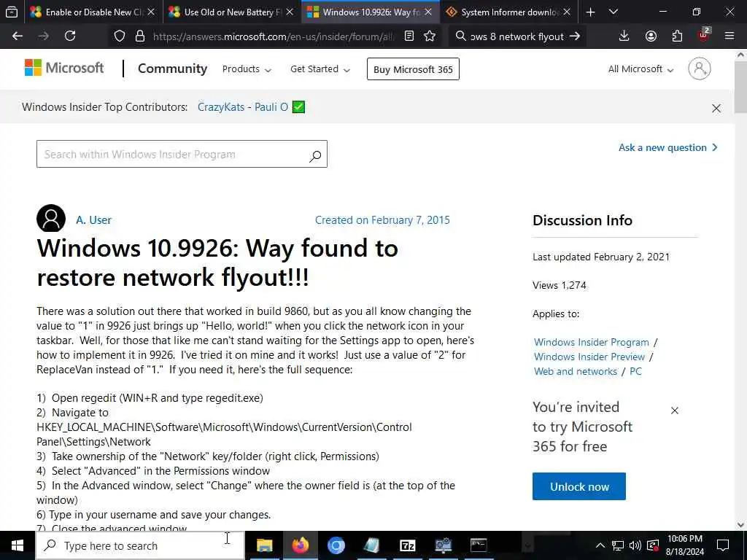Open Windows Insider Preview category link
The image size is (747, 560).
589,357
